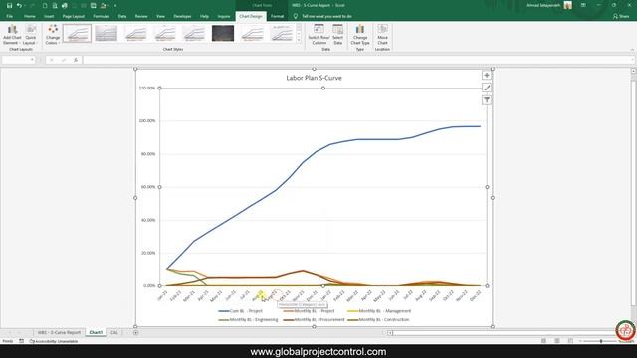Switch to the Inquire tab
Screen dimensions: 637x358
tap(223, 16)
